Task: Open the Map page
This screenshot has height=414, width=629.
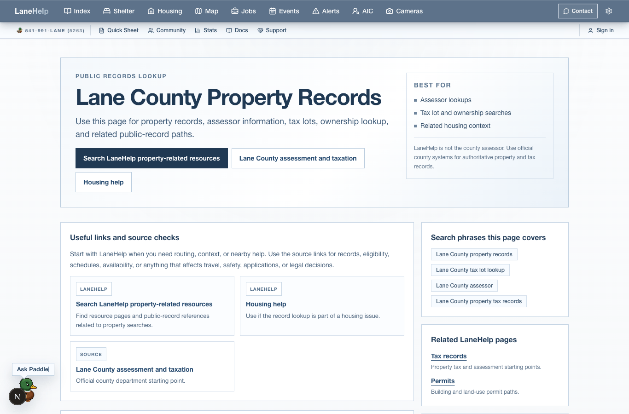Action: tap(207, 11)
